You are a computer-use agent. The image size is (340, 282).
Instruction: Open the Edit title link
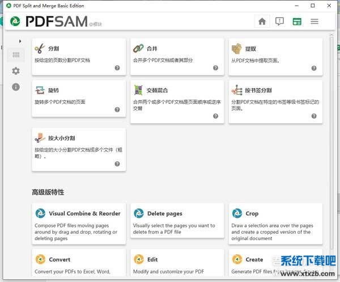point(152,259)
